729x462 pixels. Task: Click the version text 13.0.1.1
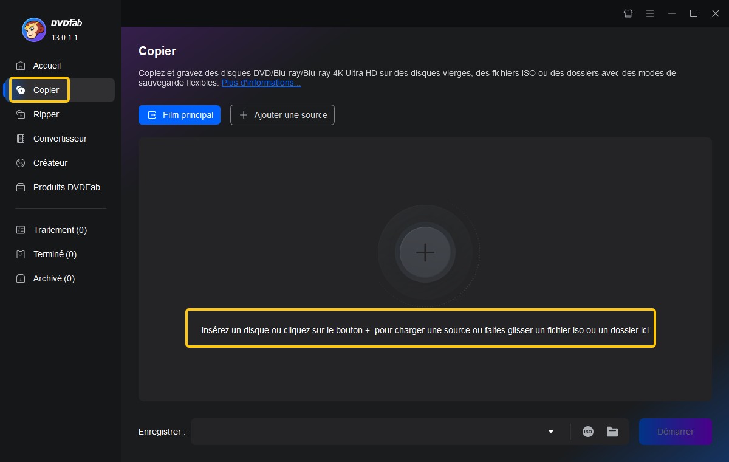click(x=64, y=38)
